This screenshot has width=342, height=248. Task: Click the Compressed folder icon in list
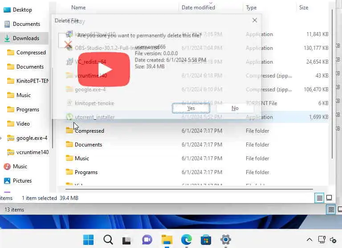tap(69, 130)
